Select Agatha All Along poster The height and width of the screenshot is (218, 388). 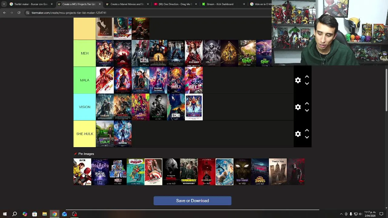coord(100,172)
